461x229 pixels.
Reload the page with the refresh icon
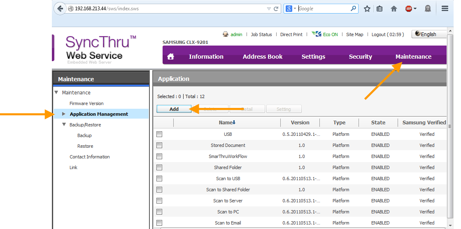coord(276,9)
